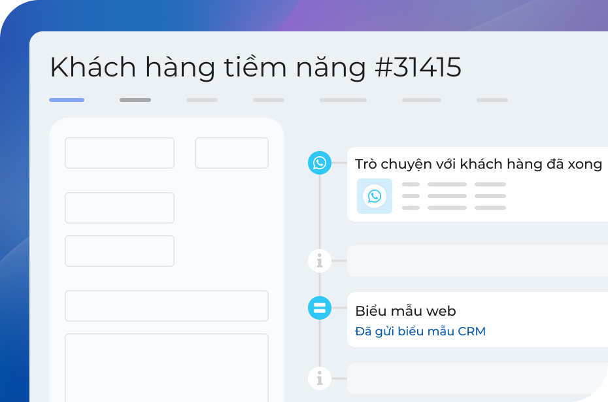This screenshot has width=608, height=402.
Task: Click the WhatsApp icon on the timeline
Action: coord(320,163)
